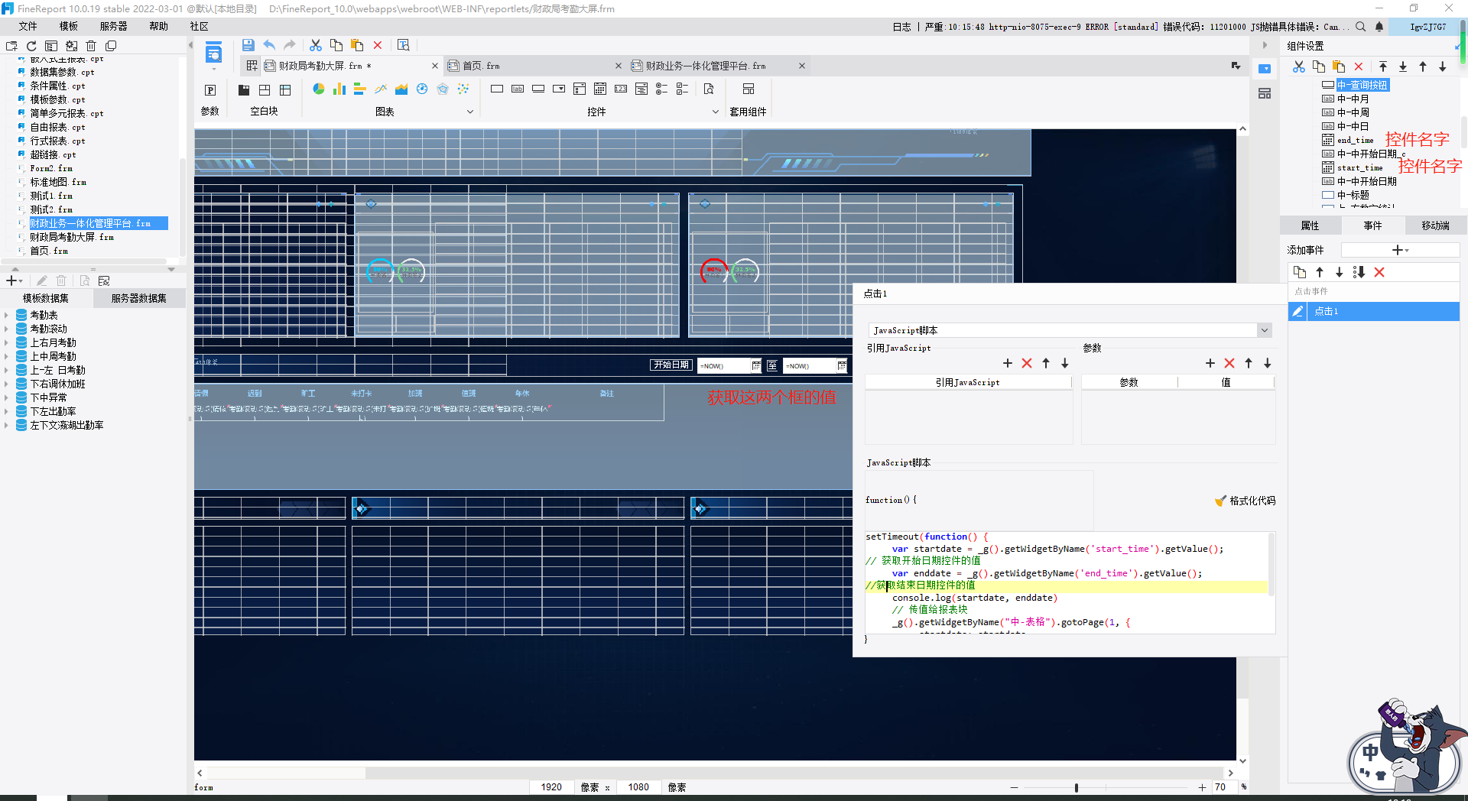Image resolution: width=1468 pixels, height=801 pixels.
Task: Select end_time widget in component tree
Action: (x=1355, y=140)
